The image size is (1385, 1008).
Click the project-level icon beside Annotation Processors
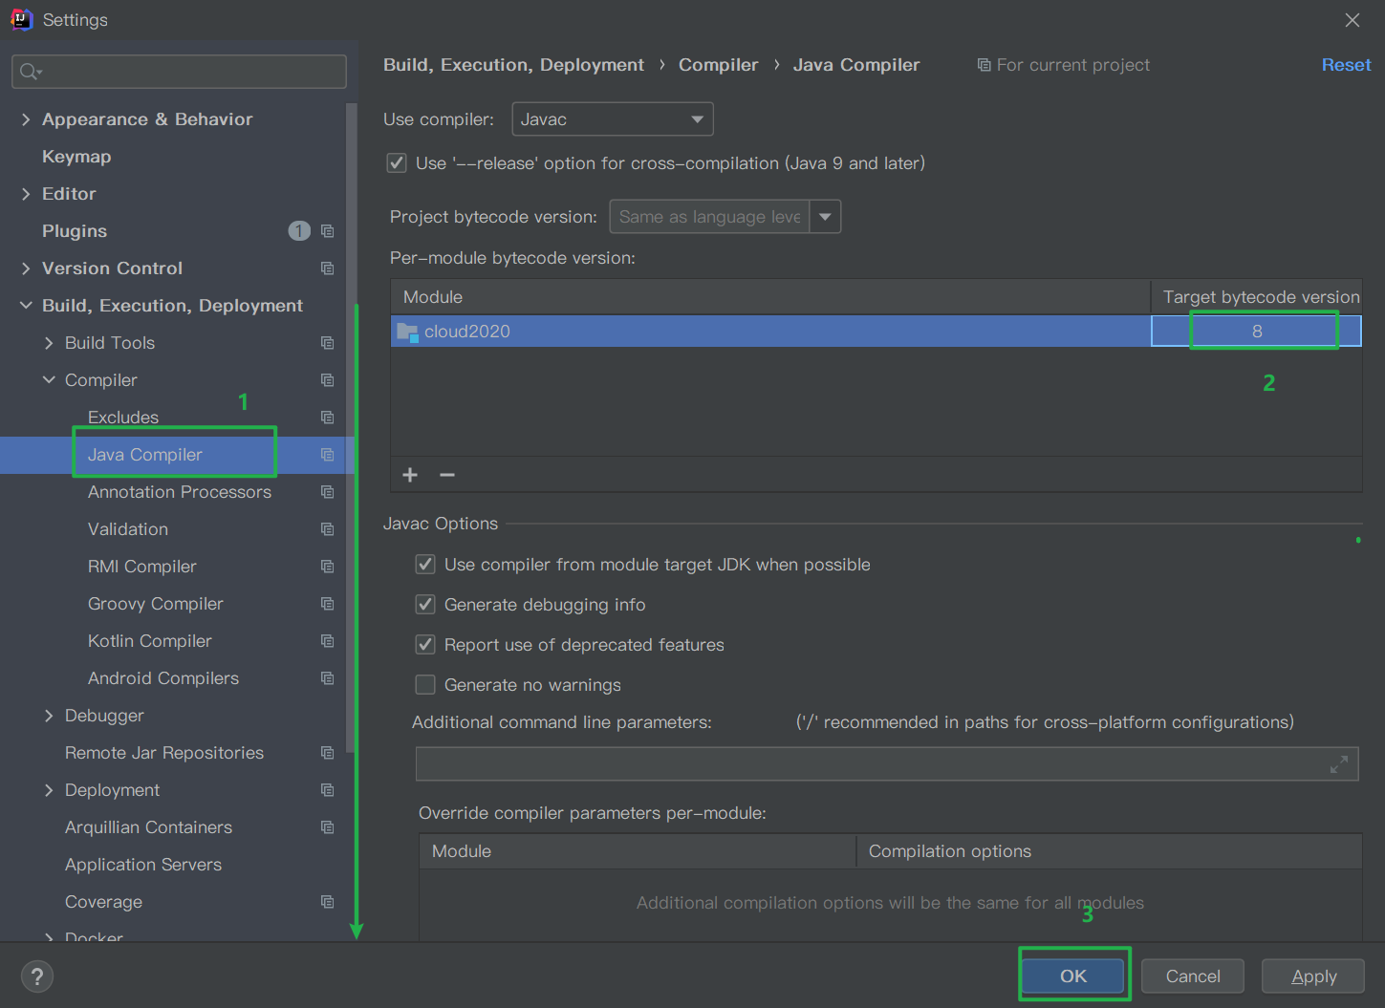[328, 492]
